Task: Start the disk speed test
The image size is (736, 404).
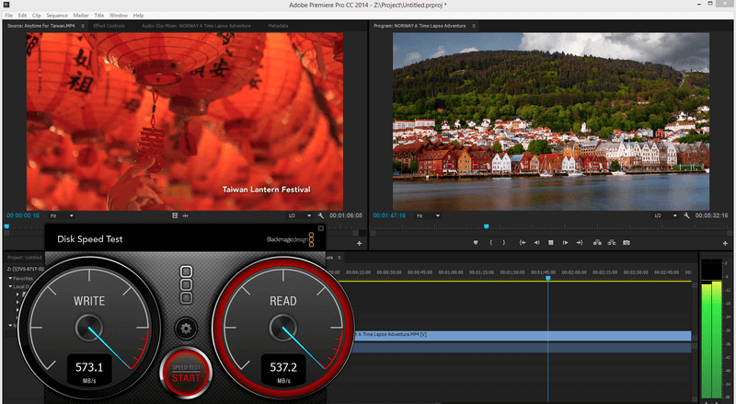Action: (186, 374)
